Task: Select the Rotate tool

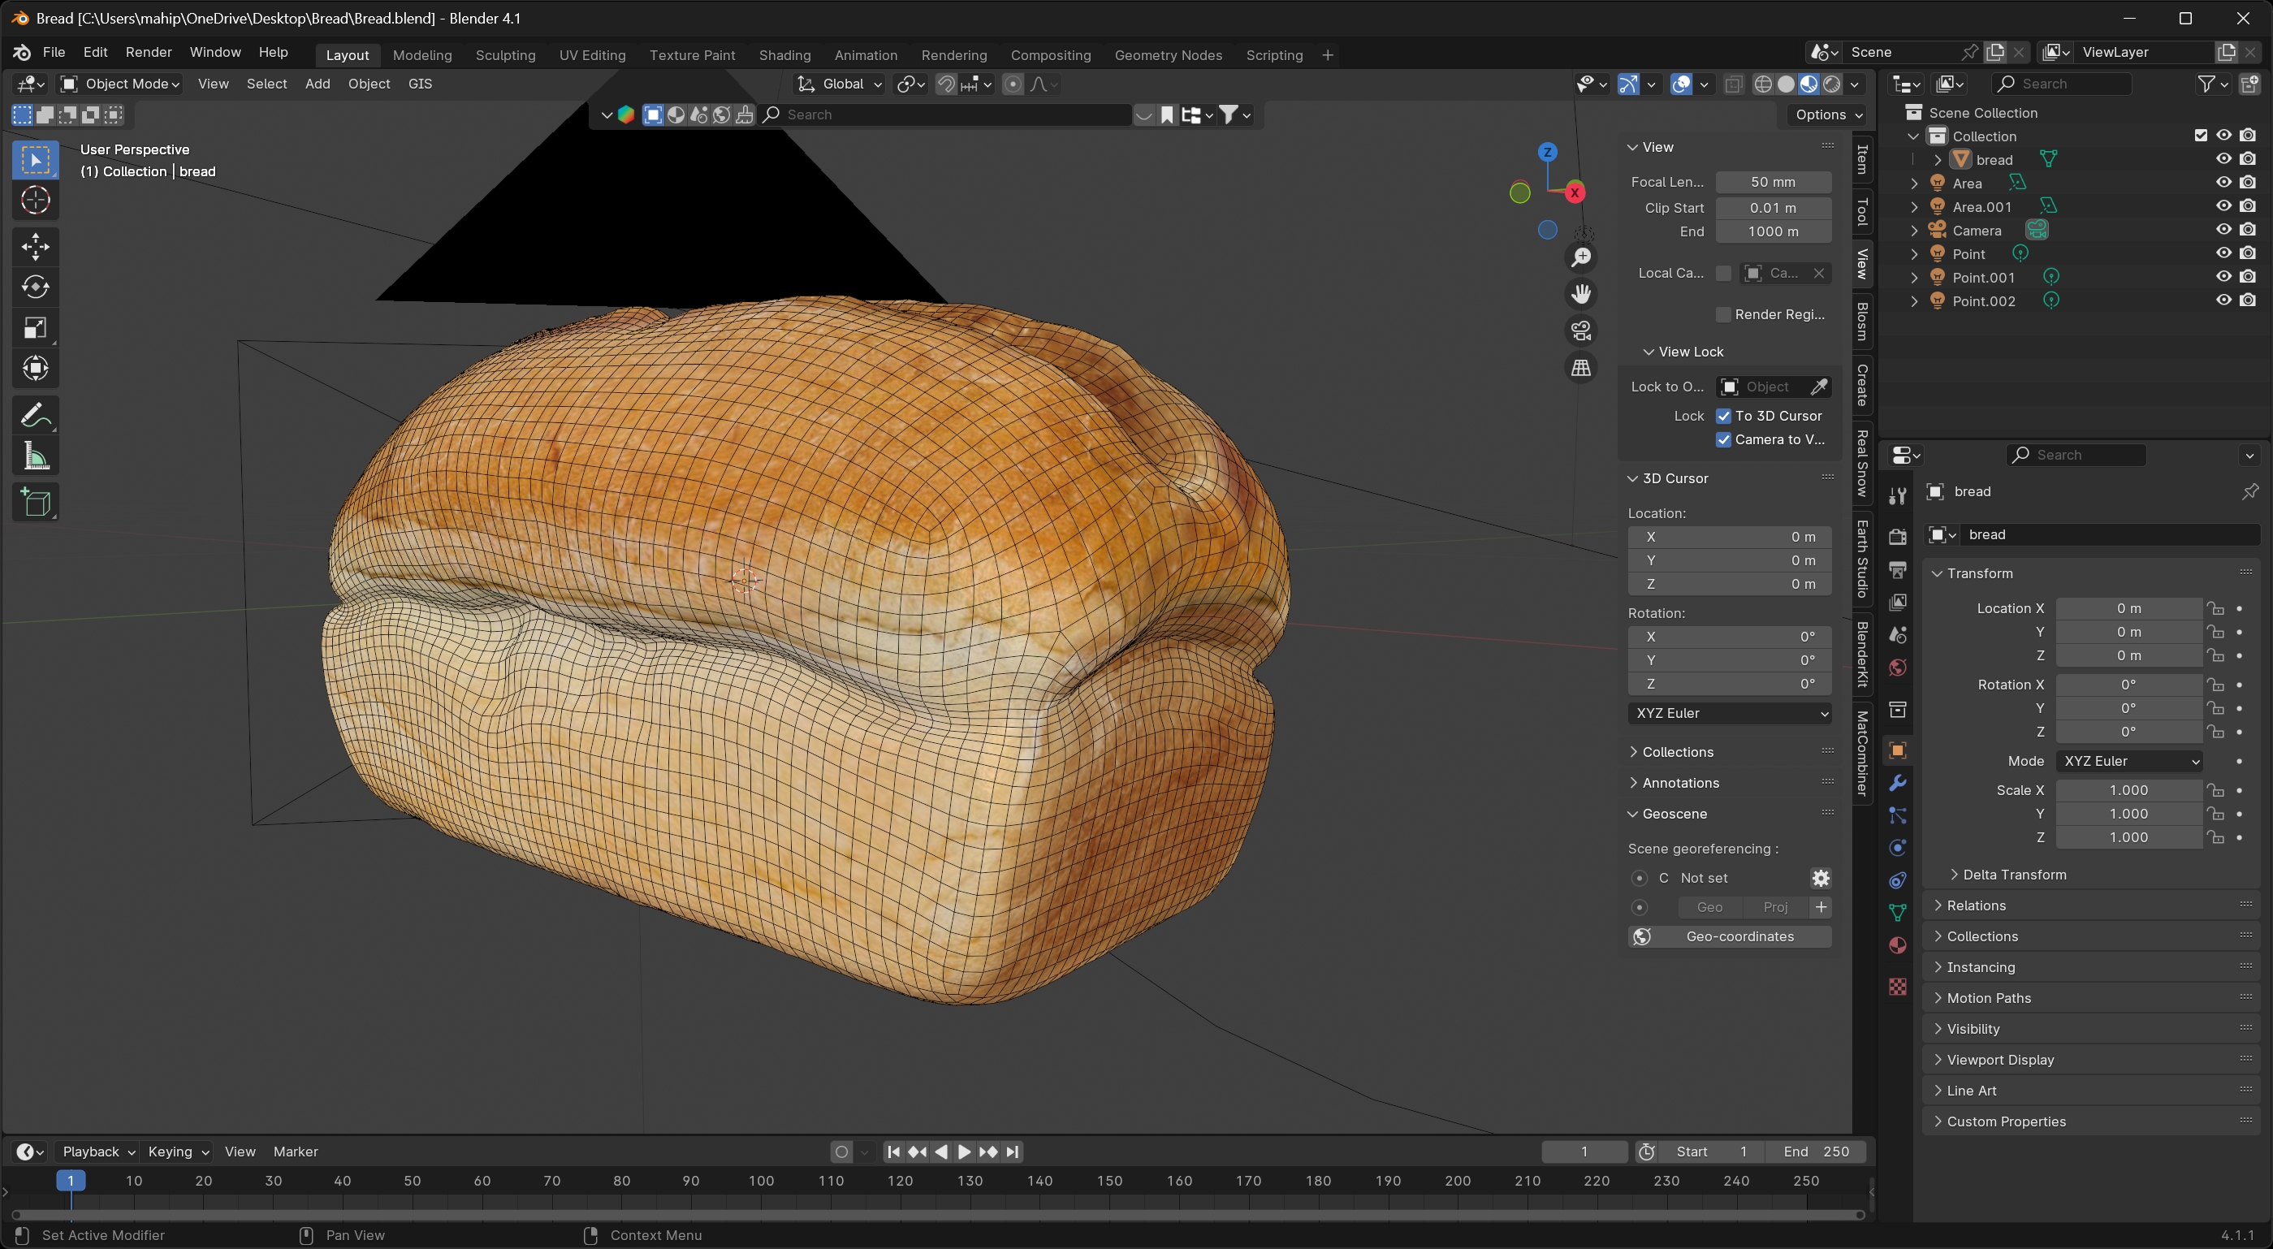Action: coord(35,287)
